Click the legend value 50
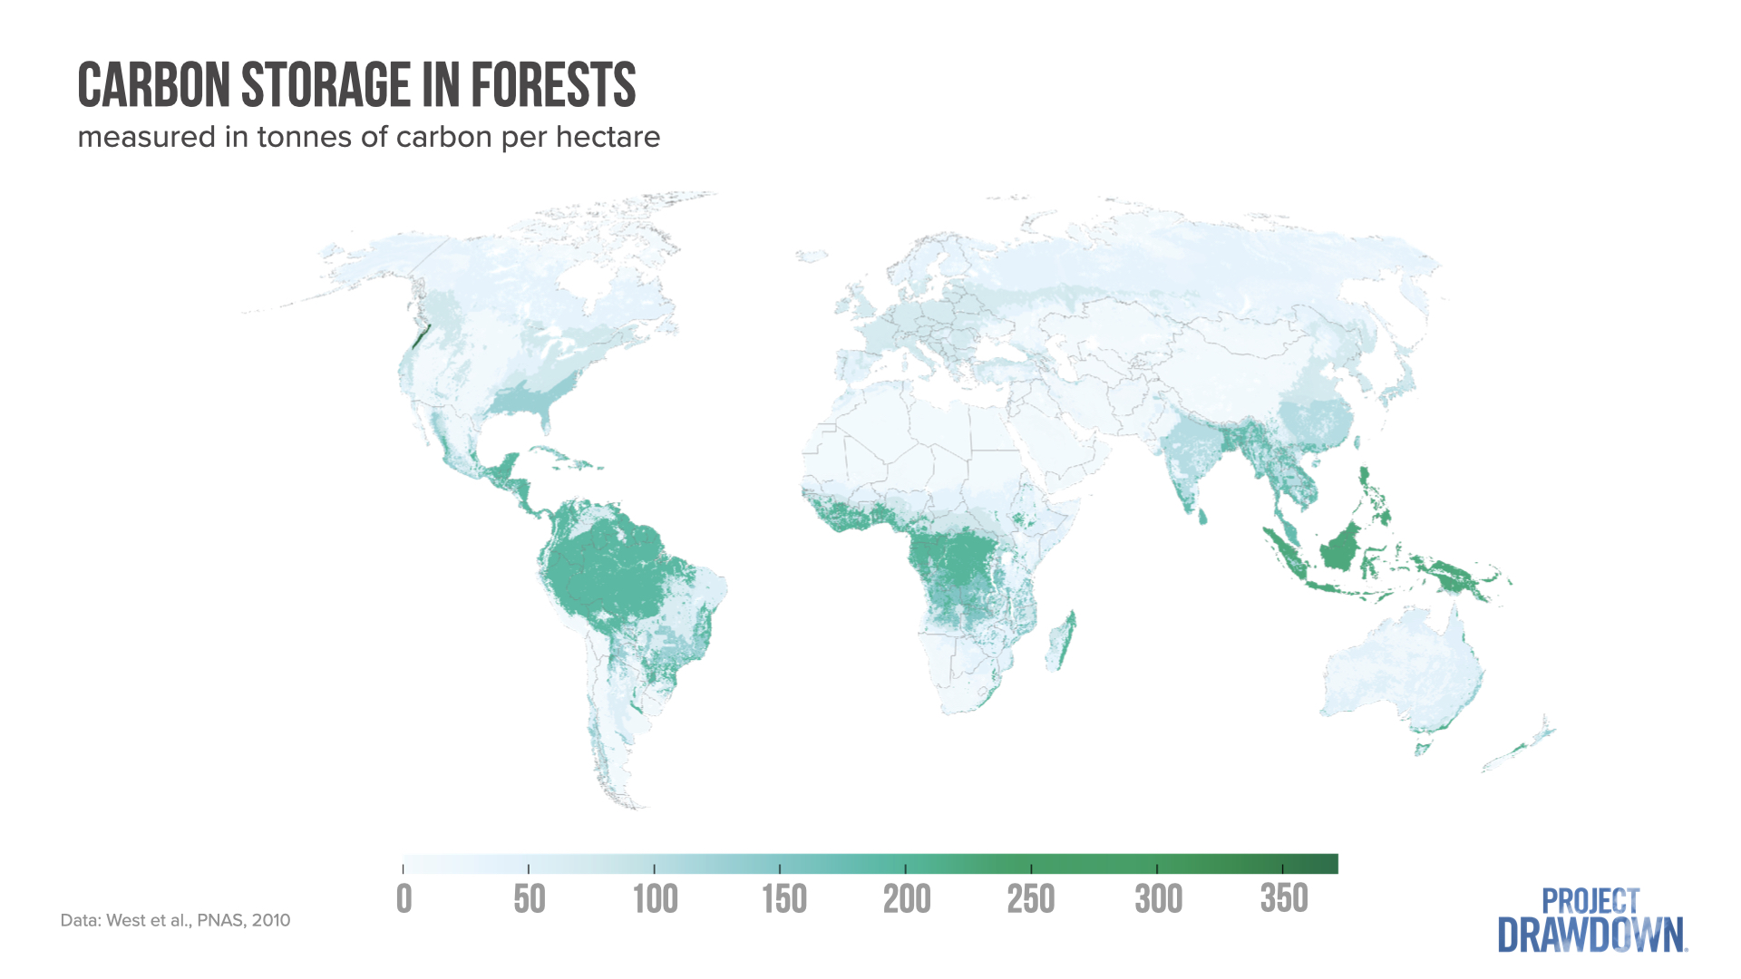Viewport: 1741px width, 979px height. click(530, 899)
